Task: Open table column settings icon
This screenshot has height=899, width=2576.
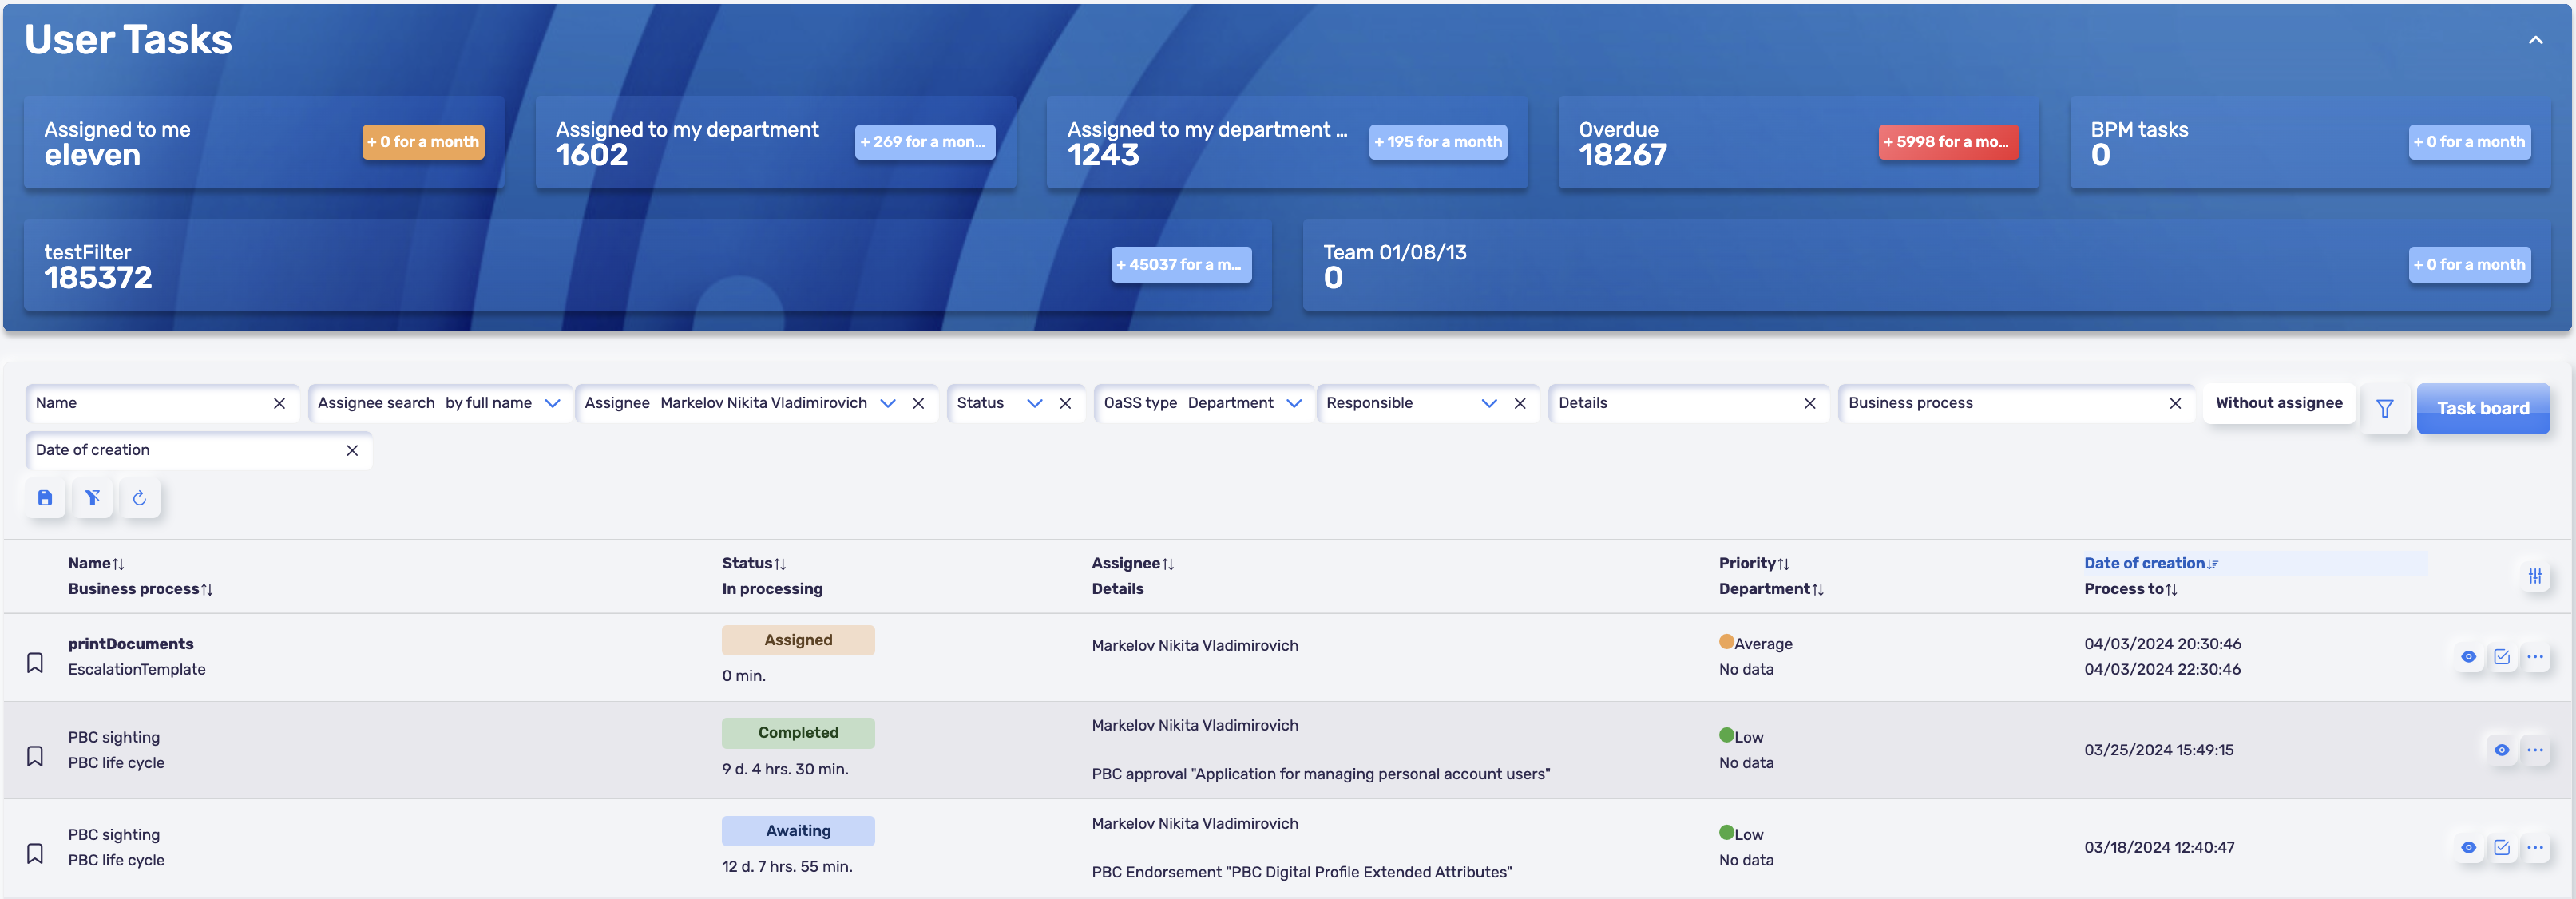Action: click(x=2535, y=576)
